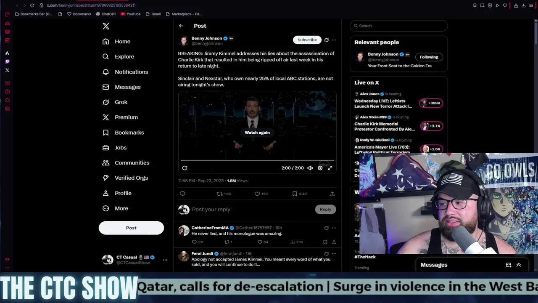Viewport: 538px width, 303px height.
Task: Reply to the main post via comment icon
Action: pos(182,194)
